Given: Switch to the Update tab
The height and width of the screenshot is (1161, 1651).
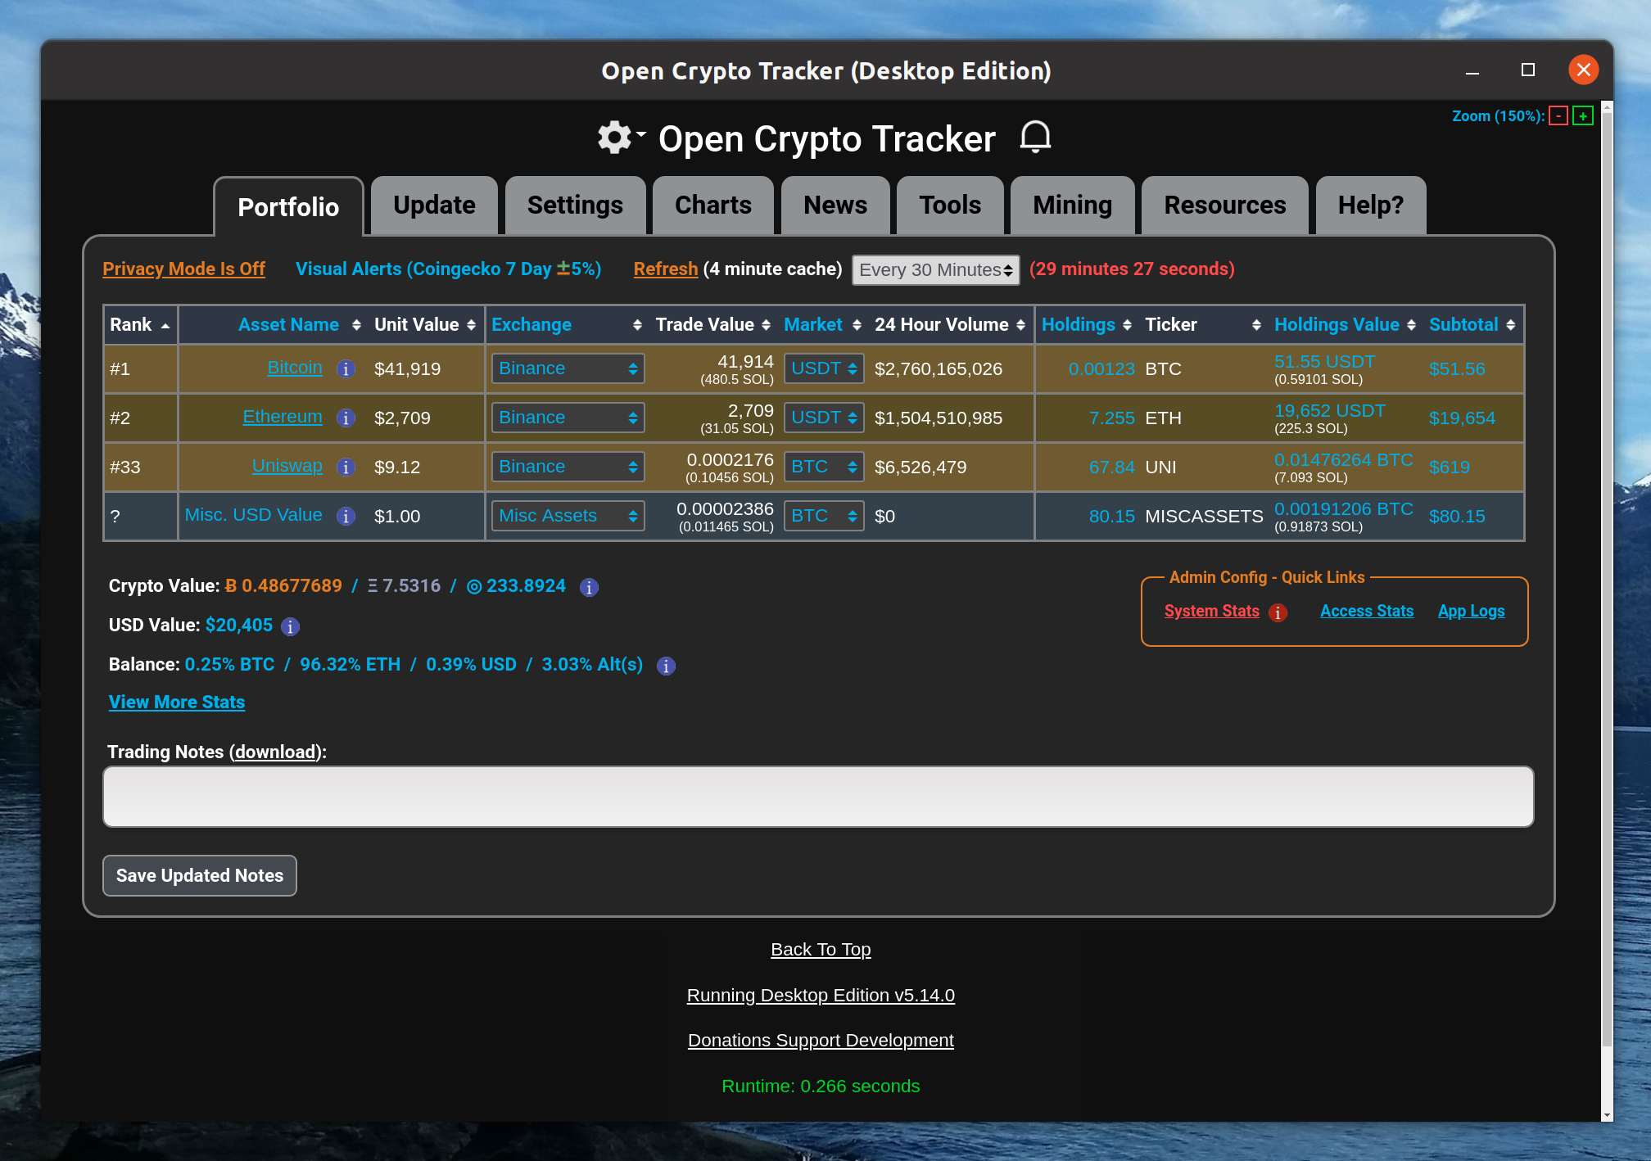Looking at the screenshot, I should tap(434, 205).
